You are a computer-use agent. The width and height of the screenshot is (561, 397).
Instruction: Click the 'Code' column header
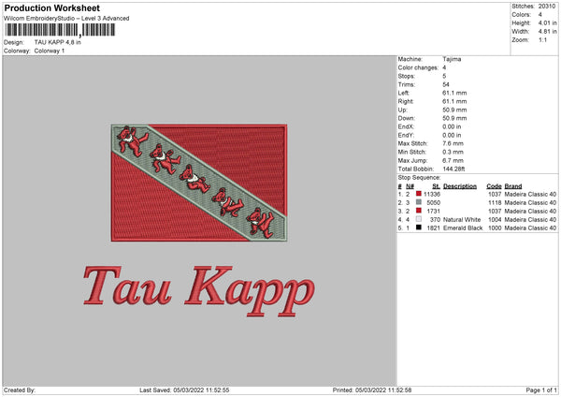[x=494, y=186]
